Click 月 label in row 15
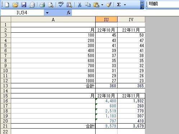Viewport: 179px width, 134px height. click(x=92, y=96)
